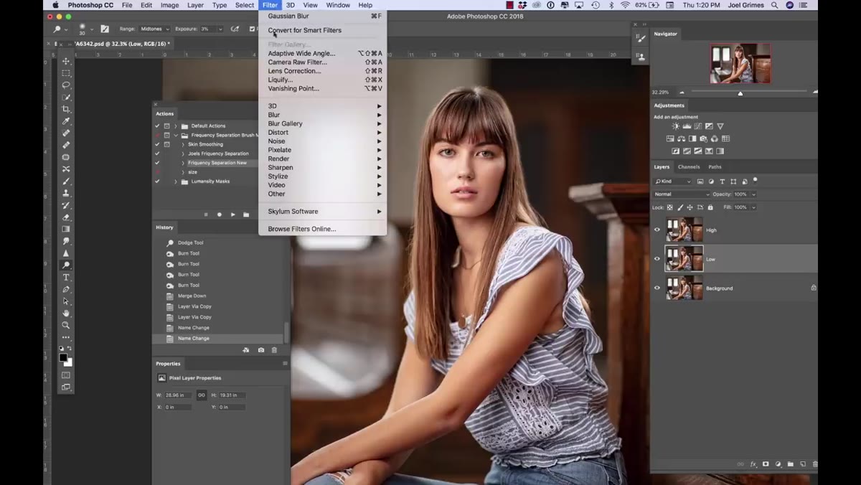Open the Normal blend mode dropdown
The height and width of the screenshot is (485, 861).
pyautogui.click(x=682, y=194)
